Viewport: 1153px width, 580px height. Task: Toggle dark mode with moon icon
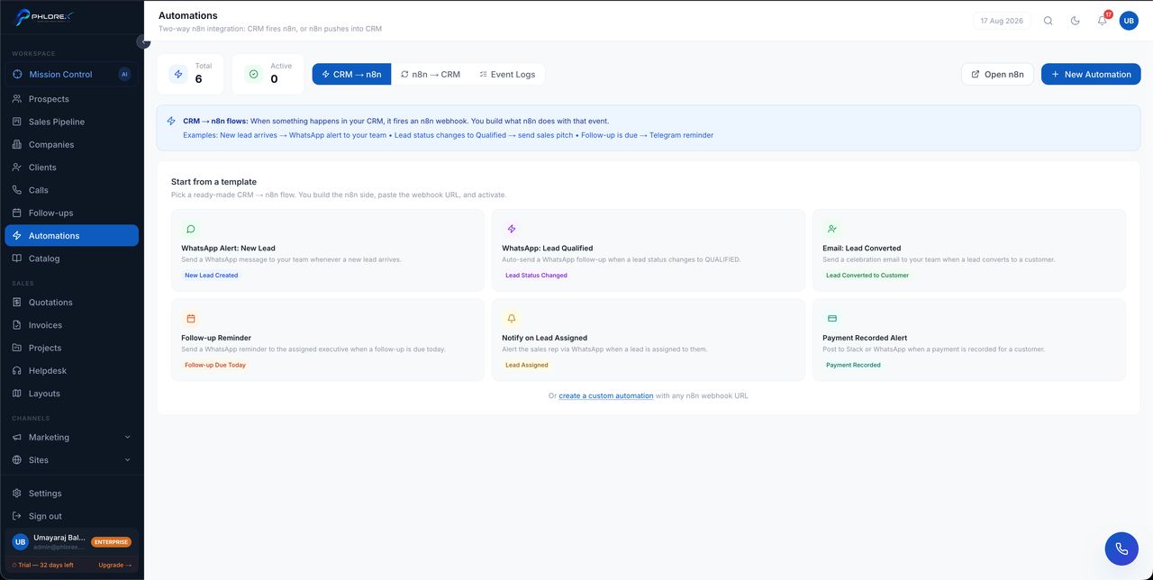coord(1075,21)
